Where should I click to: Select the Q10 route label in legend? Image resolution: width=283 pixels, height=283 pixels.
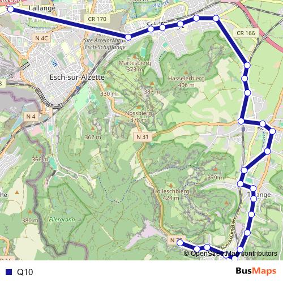coord(25,272)
